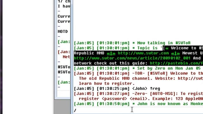
Task: Click red 'Net' line in background window
Action: pos(66,57)
